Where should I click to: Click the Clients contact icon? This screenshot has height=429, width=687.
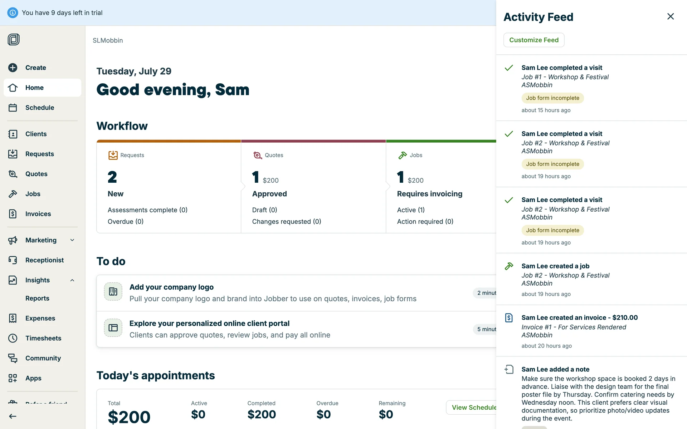[x=13, y=134]
